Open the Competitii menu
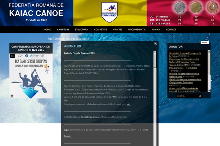Screen dimensions: 220x146 pos(100,30)
